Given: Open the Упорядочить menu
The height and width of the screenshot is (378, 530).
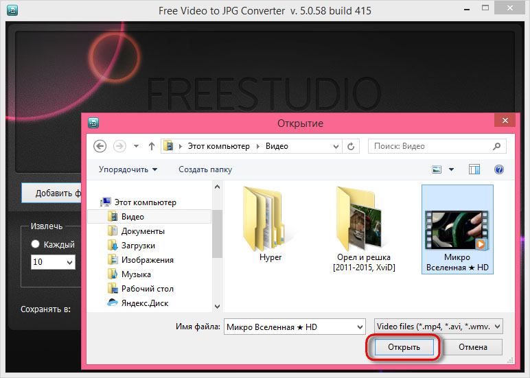Looking at the screenshot, I should click(x=128, y=169).
